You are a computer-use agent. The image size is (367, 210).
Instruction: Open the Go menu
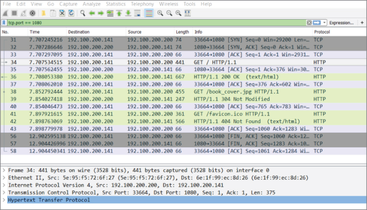click(x=50, y=4)
